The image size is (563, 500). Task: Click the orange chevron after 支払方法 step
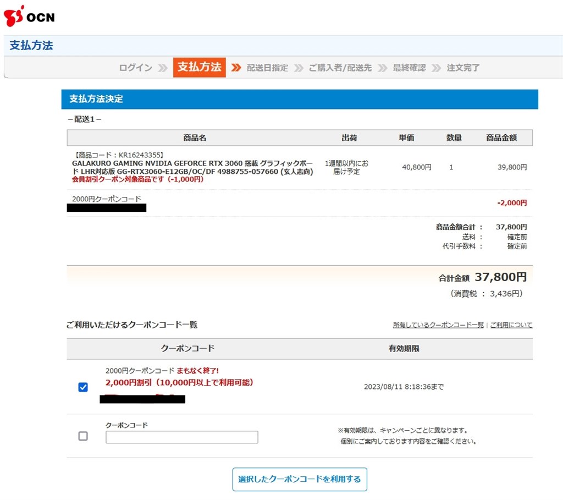(236, 68)
